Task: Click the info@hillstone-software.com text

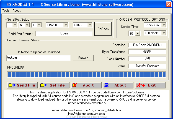Action: 86,114
